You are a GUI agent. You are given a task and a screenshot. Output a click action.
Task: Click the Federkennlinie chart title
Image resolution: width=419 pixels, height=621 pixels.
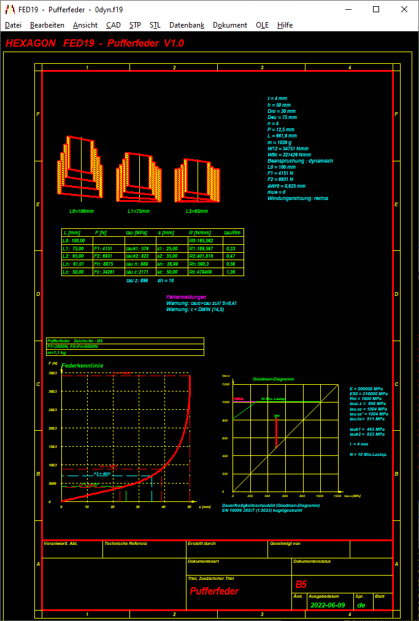(82, 366)
